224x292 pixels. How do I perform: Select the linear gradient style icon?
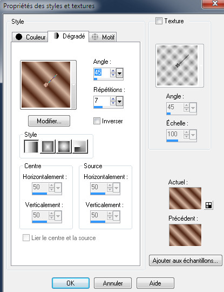[x=31, y=147]
